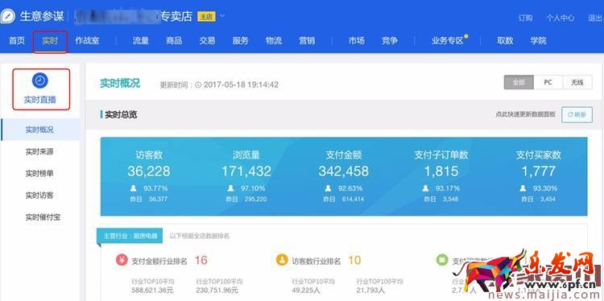The image size is (604, 301).
Task: Click 昨日 sub-orders value 3,548
Action: click(450, 200)
